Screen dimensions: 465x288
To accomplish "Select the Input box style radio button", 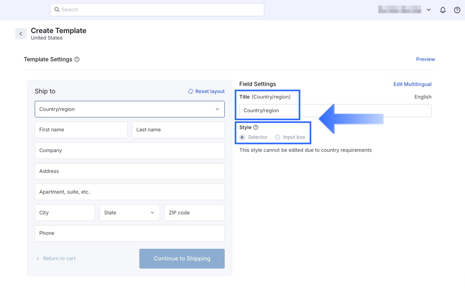I will point(277,137).
